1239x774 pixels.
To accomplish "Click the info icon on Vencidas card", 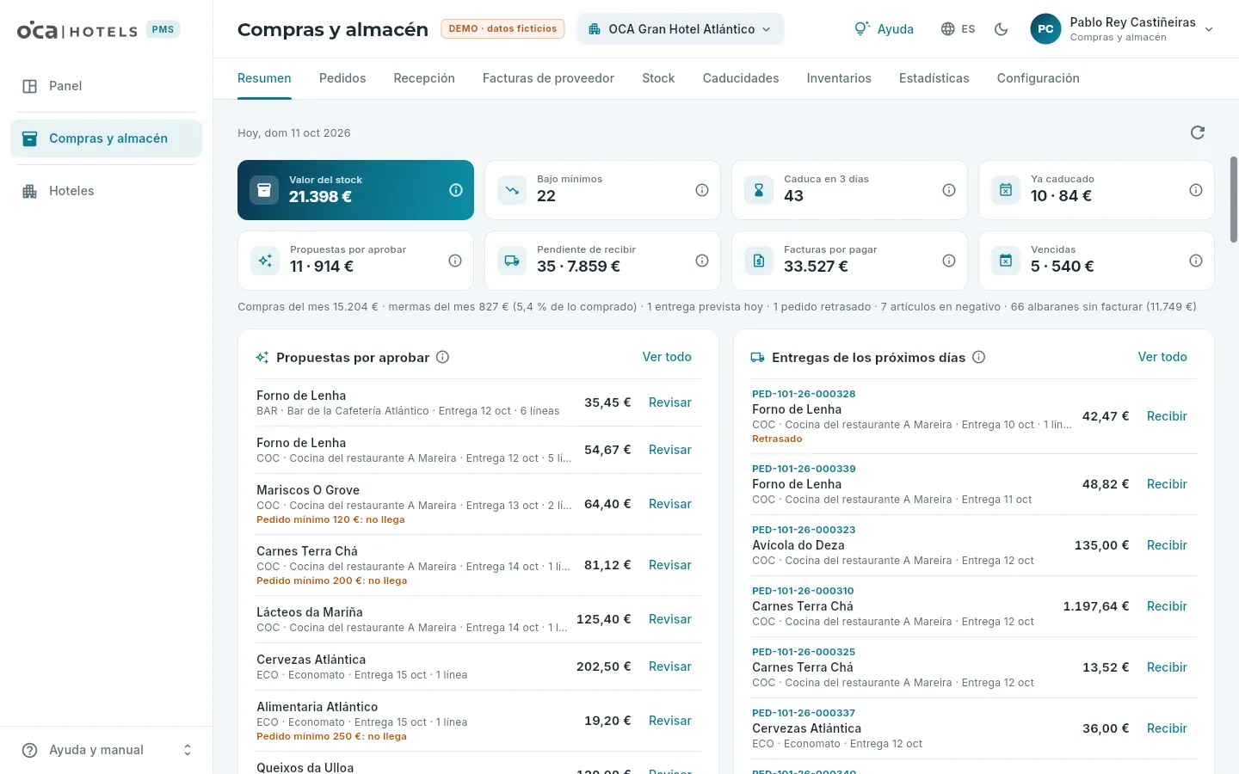I will click(1196, 261).
